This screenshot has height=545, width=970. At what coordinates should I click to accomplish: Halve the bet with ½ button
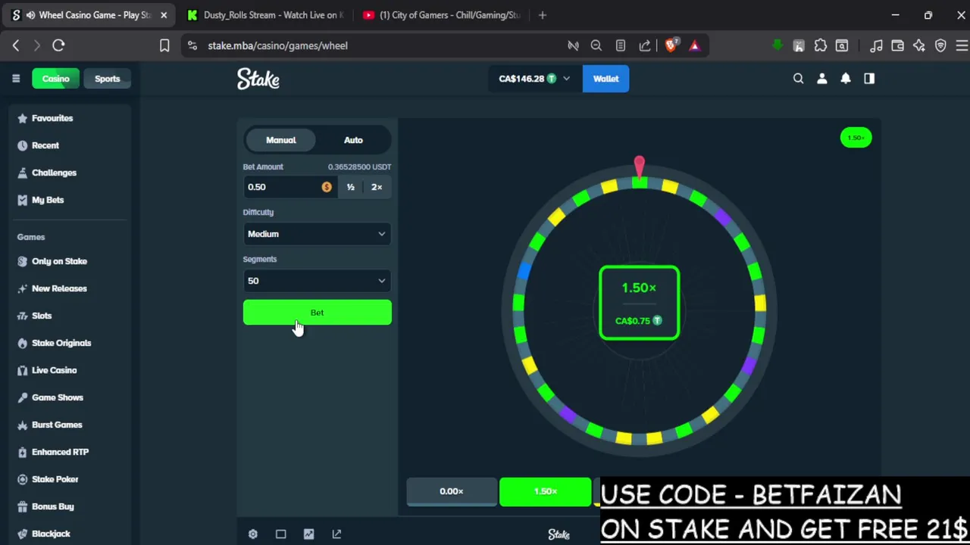click(x=350, y=187)
